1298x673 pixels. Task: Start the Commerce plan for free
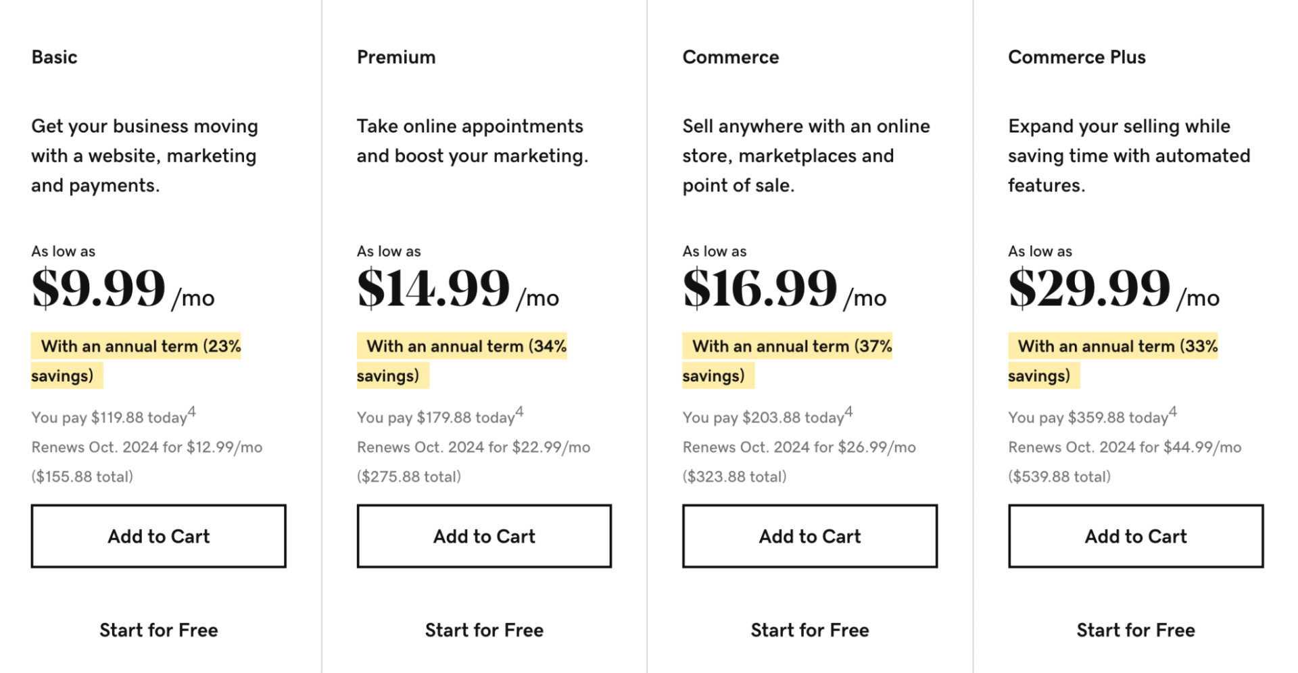point(810,630)
